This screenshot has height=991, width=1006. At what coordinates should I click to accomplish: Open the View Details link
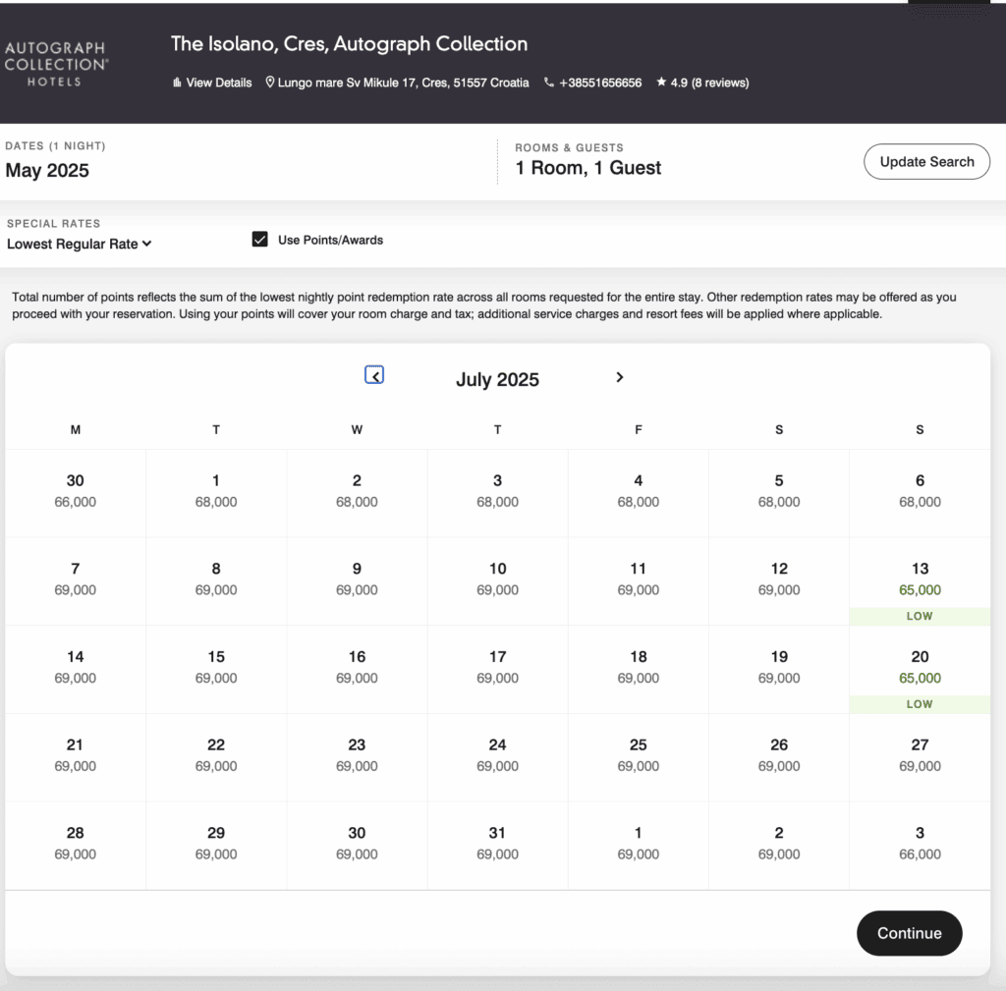pyautogui.click(x=218, y=83)
